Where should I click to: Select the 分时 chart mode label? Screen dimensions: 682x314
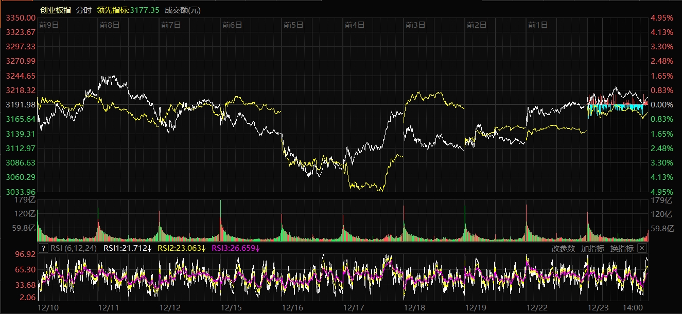coord(83,10)
